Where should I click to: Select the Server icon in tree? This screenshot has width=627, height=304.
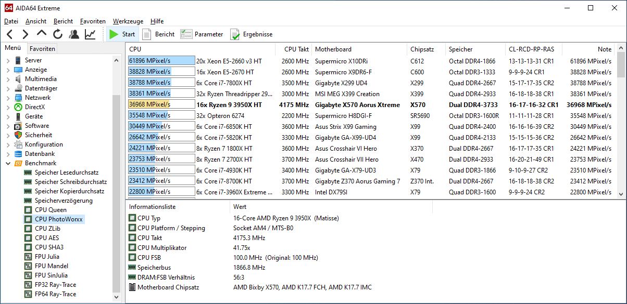18,60
